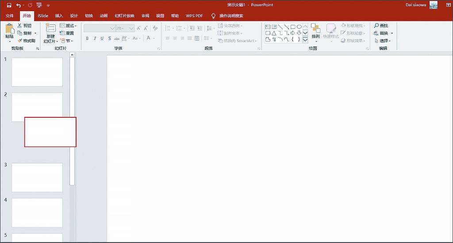The width and height of the screenshot is (453, 243).
Task: Click the 新建幻灯片 New Slide icon
Action: 50,28
